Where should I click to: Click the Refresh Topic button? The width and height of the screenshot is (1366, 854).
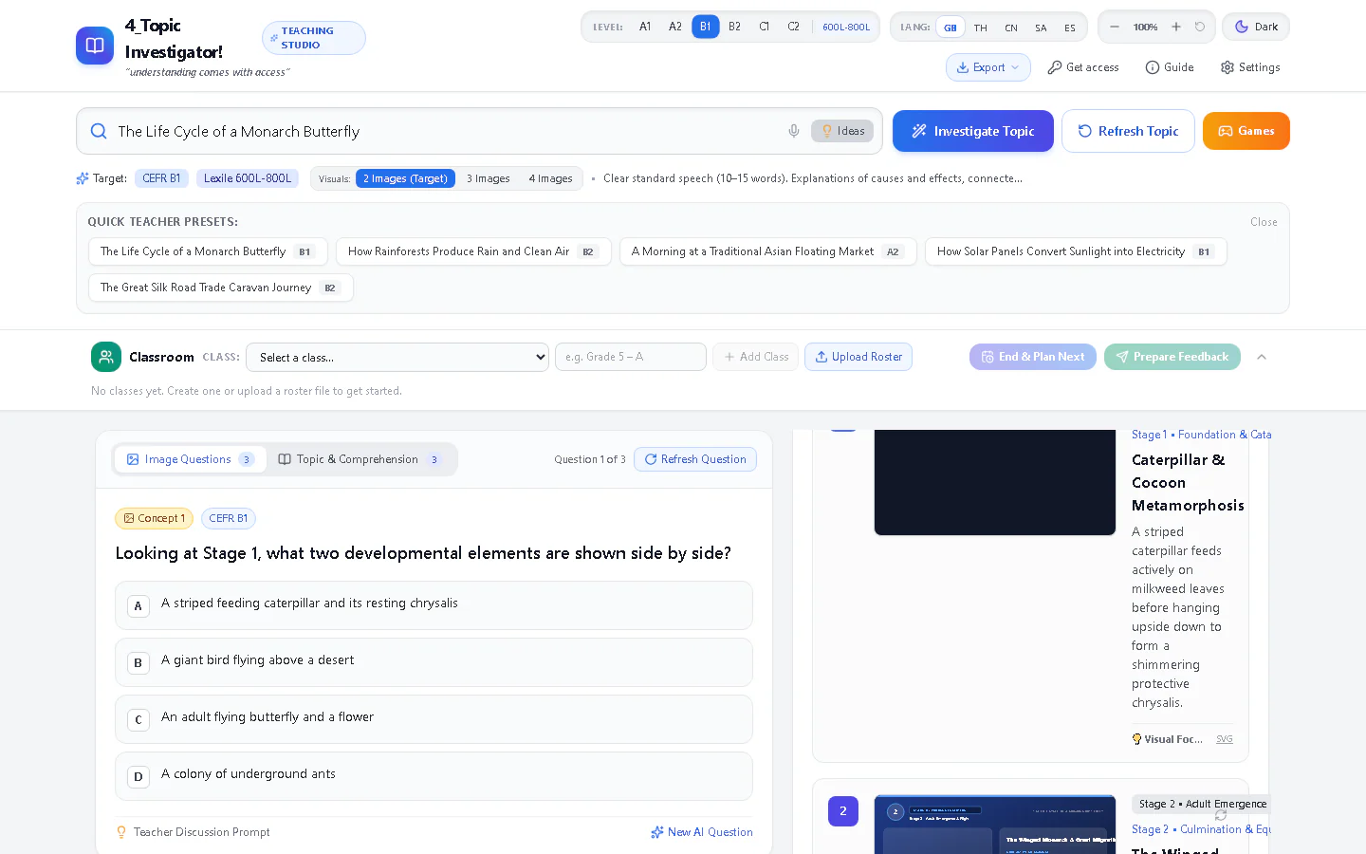tap(1128, 131)
